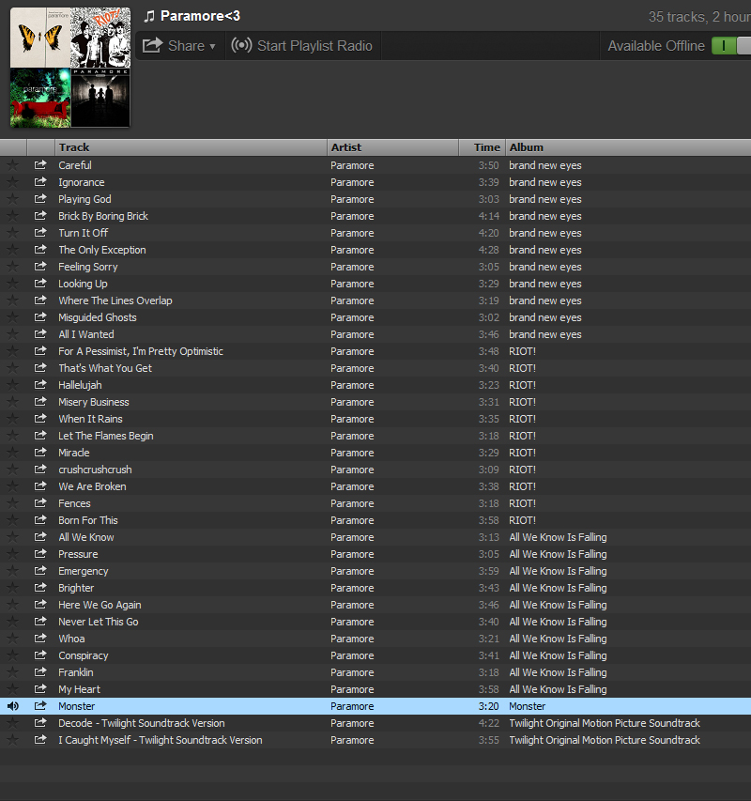Click the playlist album cover mosaic thumbnail
This screenshot has width=751, height=801.
70,68
